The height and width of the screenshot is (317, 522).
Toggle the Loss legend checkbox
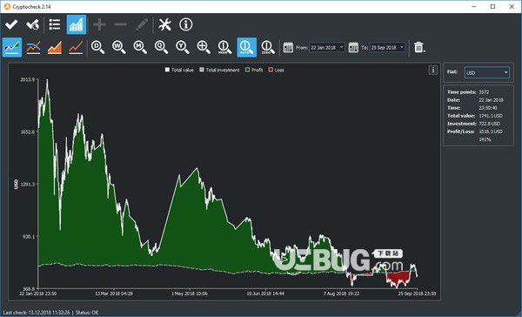pos(271,70)
